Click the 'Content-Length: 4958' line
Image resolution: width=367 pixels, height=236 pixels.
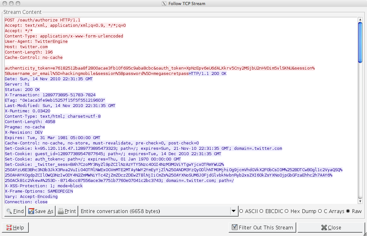pos(30,122)
